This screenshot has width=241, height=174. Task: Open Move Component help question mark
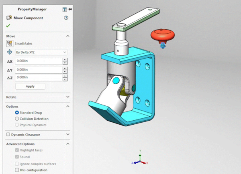pyautogui.click(x=66, y=18)
